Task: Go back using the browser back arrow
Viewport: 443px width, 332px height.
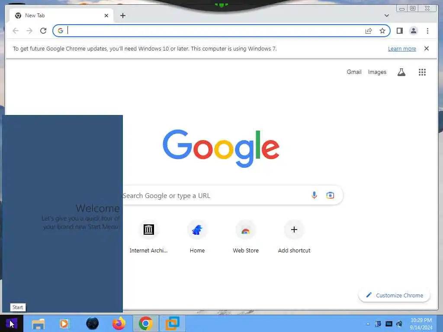Action: [16, 31]
